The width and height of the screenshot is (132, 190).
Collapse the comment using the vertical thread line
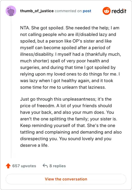click(x=11, y=87)
